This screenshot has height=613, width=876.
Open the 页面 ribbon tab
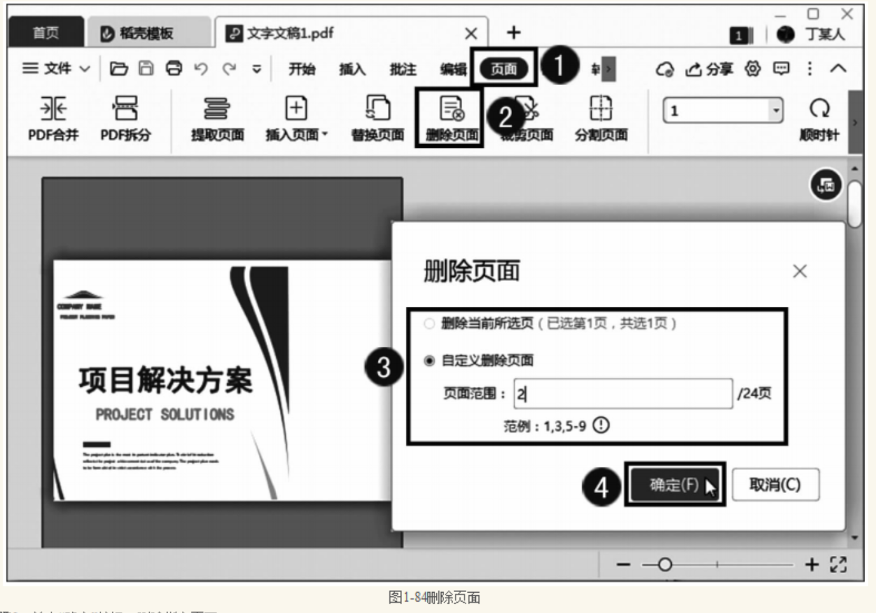[504, 69]
